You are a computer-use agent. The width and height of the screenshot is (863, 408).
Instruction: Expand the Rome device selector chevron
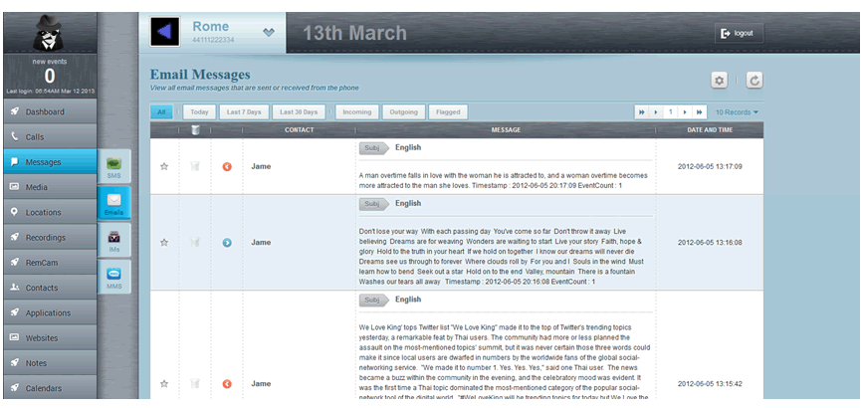[x=268, y=31]
